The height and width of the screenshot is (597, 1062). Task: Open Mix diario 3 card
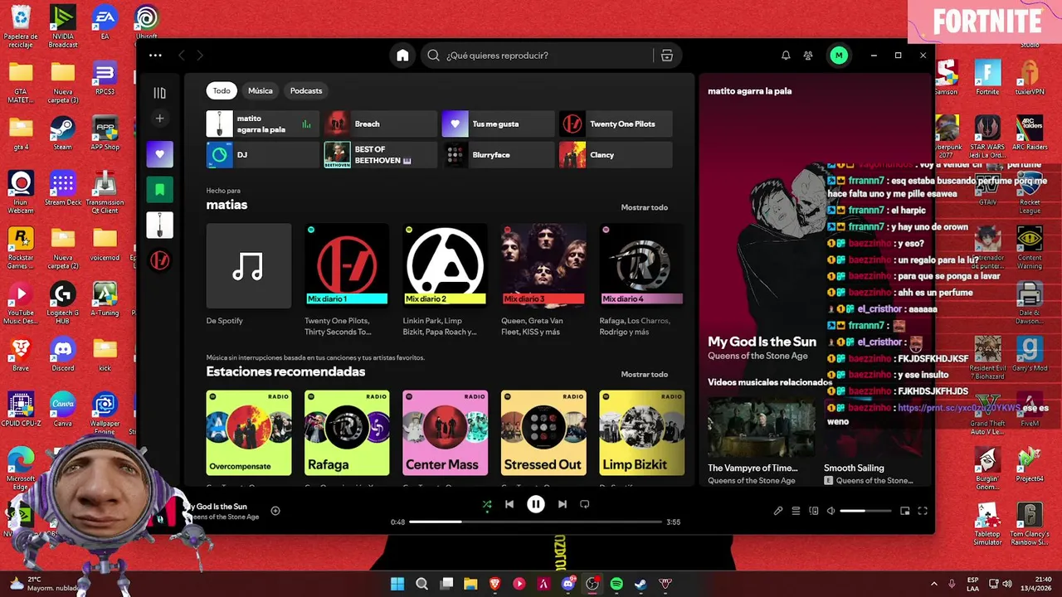pyautogui.click(x=543, y=279)
